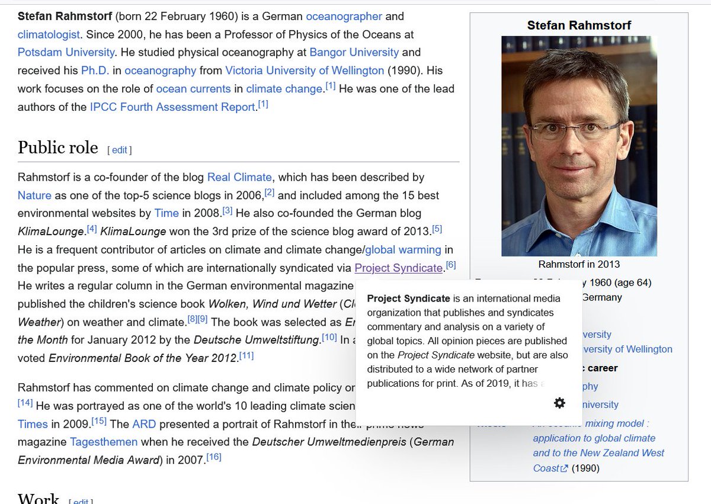Click the 'Stefan Rahmstorf' infobox title
711x504 pixels.
click(x=579, y=25)
